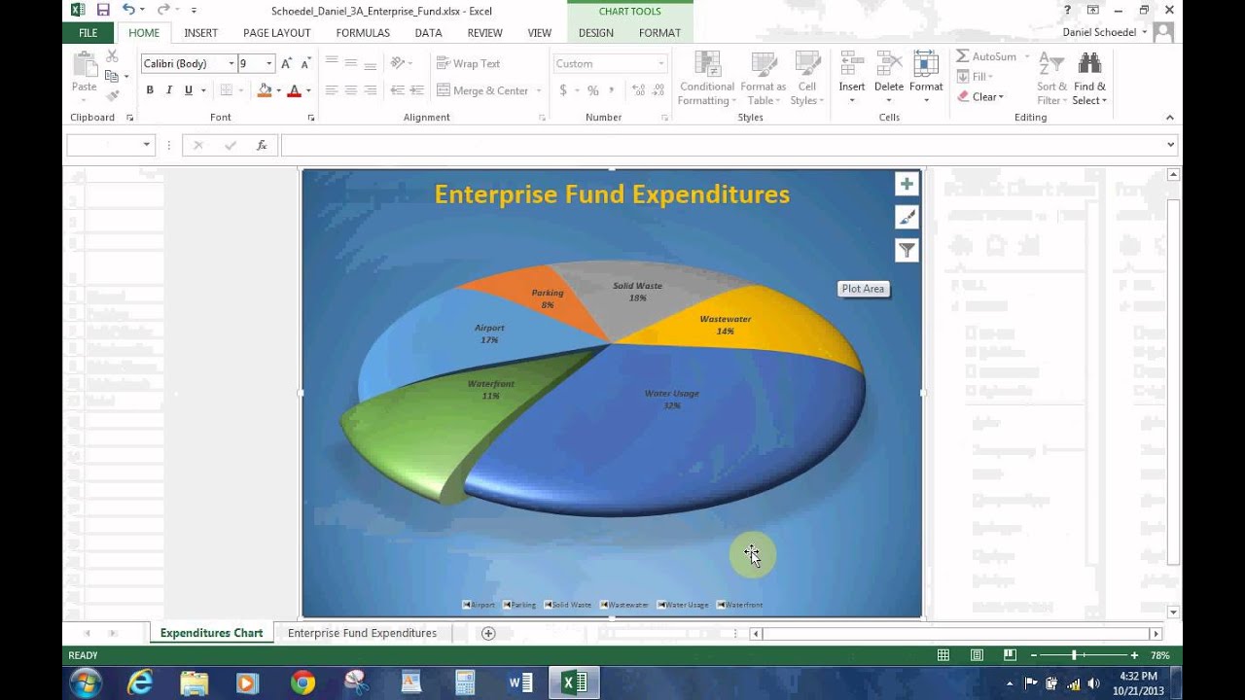Open Excel Help question mark icon
Image resolution: width=1245 pixels, height=700 pixels.
[x=1067, y=10]
